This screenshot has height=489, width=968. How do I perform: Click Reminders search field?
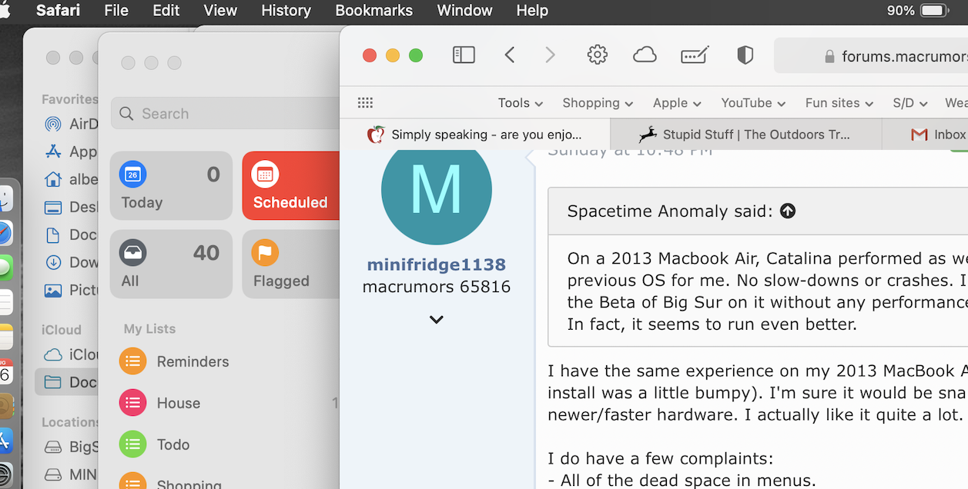point(226,114)
